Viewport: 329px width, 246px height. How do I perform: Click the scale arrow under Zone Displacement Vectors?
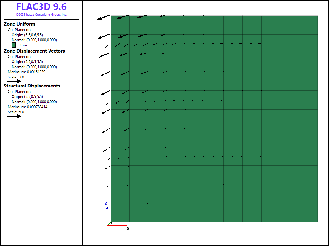tap(14, 81)
